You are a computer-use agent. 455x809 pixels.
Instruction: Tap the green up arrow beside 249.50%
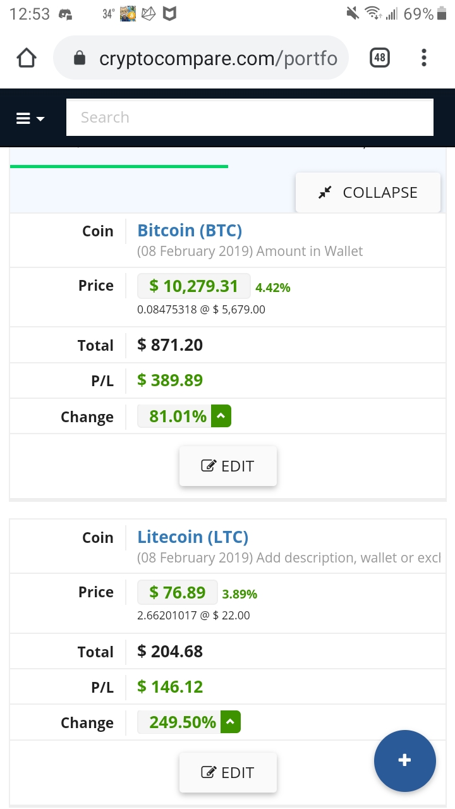[x=231, y=722]
